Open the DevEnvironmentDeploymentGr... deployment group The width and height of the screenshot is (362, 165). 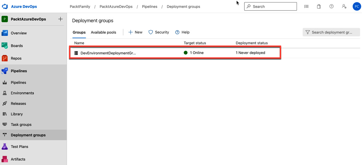point(108,53)
